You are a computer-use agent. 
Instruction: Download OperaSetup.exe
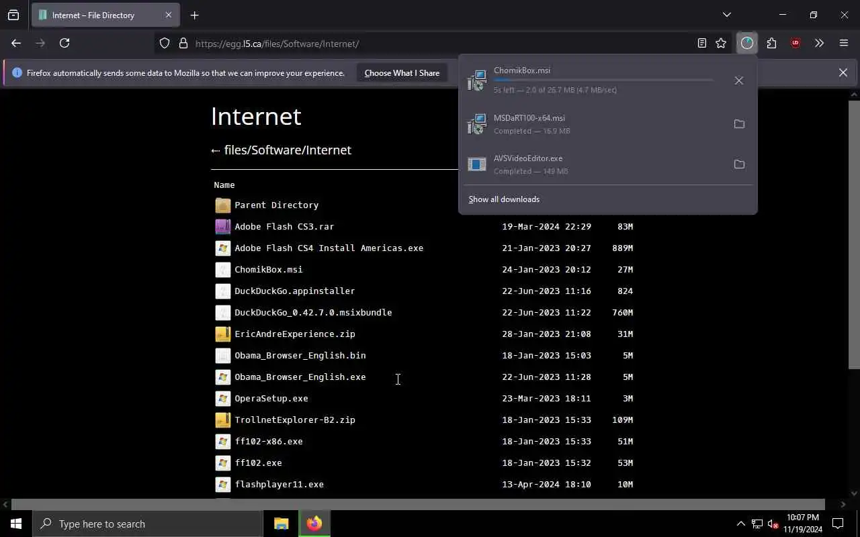(271, 398)
